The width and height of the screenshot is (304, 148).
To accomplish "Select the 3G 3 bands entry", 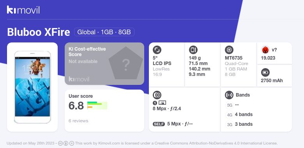I will click(x=240, y=124).
